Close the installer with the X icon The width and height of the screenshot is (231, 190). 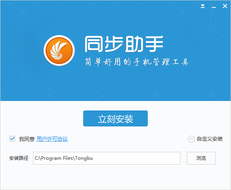pyautogui.click(x=225, y=6)
